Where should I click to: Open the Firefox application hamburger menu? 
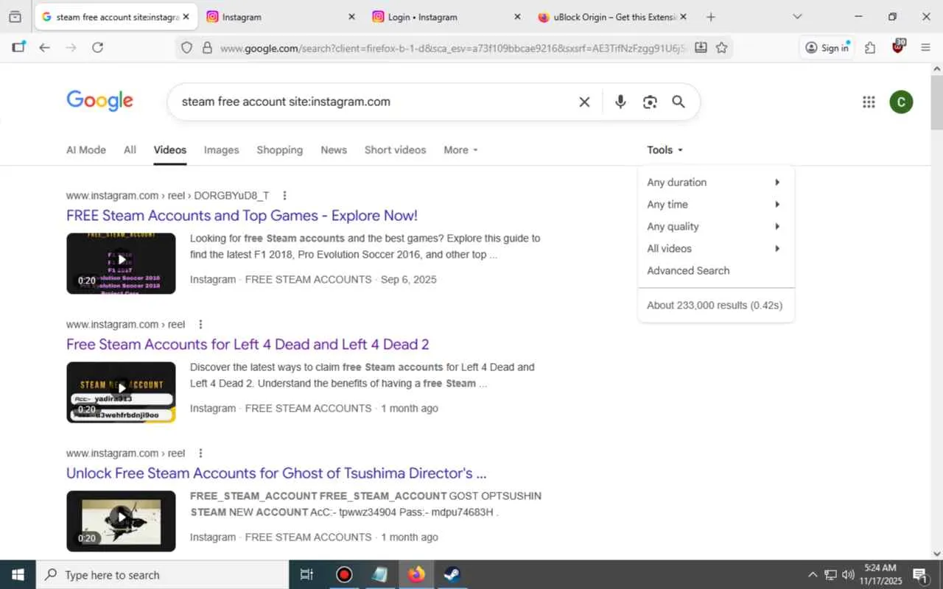(926, 48)
